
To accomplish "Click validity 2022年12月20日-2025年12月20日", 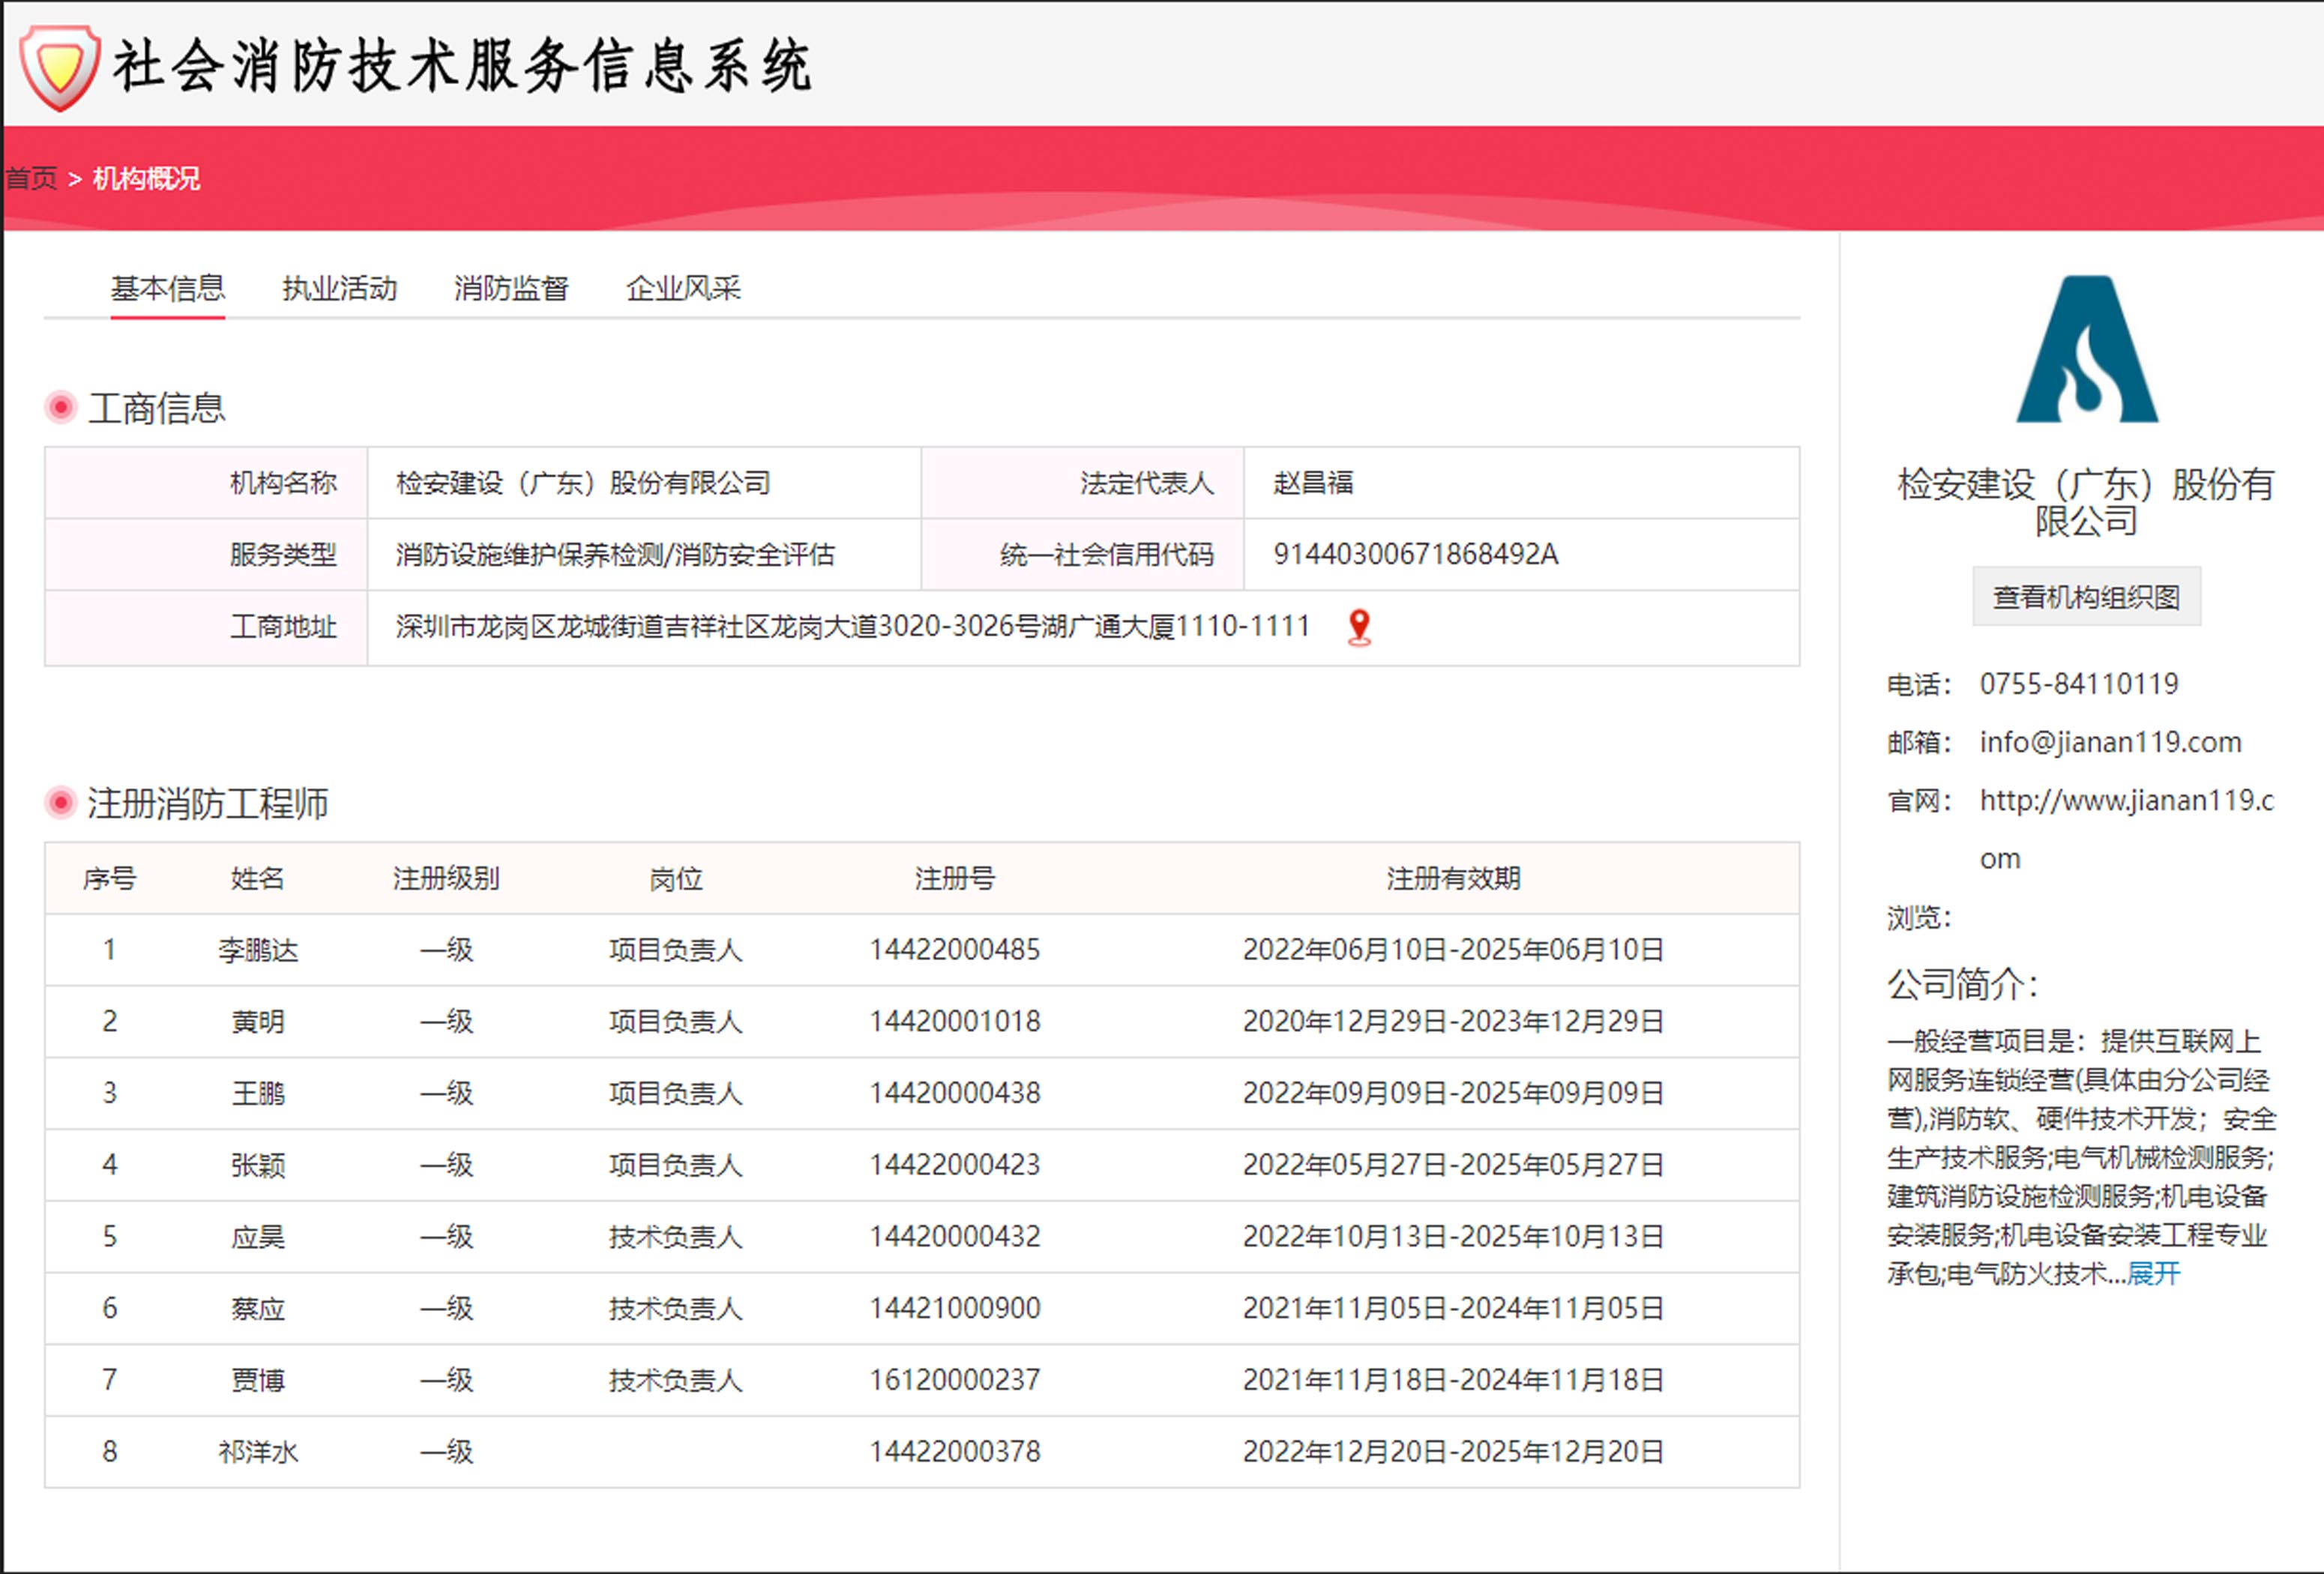I will point(1453,1452).
